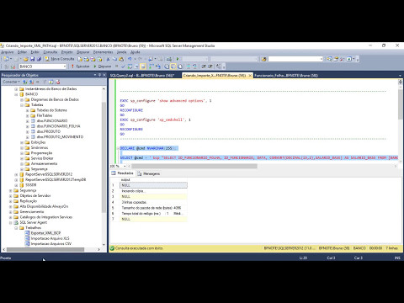Click the Executar button
The width and height of the screenshot is (404, 303).
coord(81,66)
